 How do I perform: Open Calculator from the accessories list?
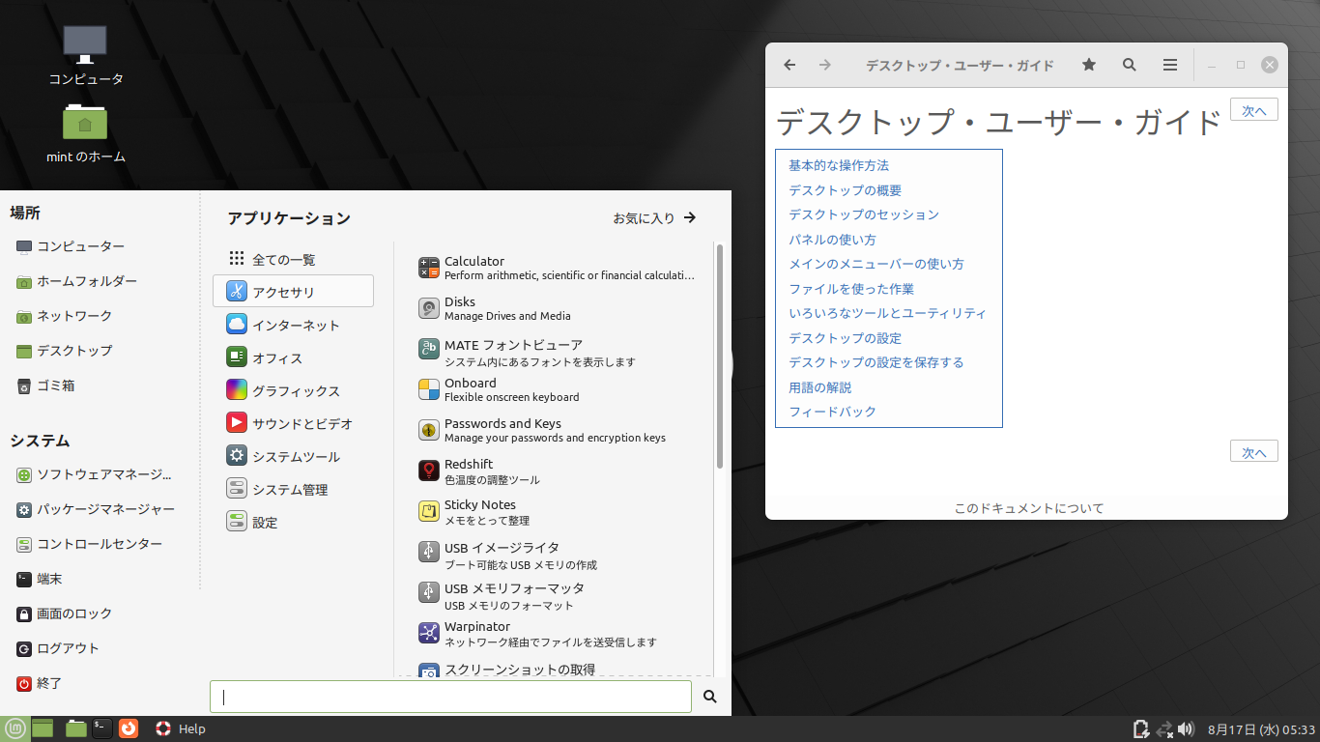point(473,268)
